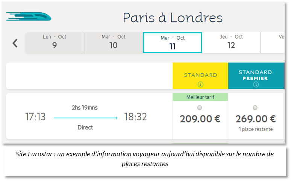Click the Meilleur tarif green badge
The width and height of the screenshot is (291, 181).
tap(200, 97)
